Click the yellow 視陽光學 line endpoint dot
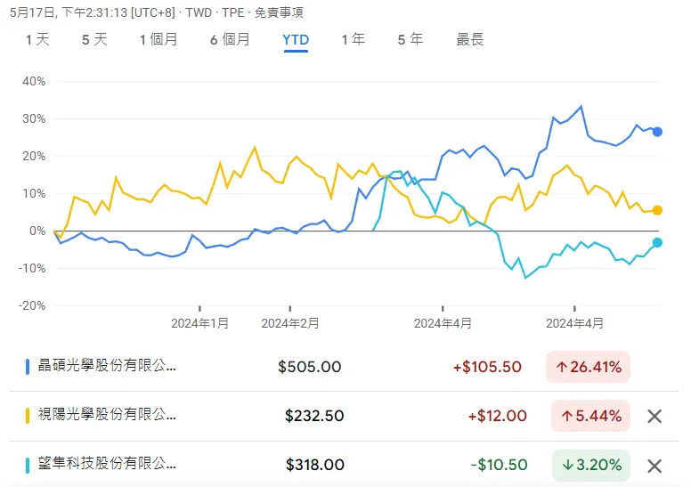The image size is (691, 487). [x=657, y=210]
